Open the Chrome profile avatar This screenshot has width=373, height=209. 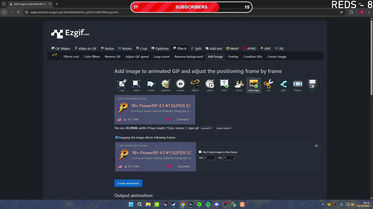362,12
